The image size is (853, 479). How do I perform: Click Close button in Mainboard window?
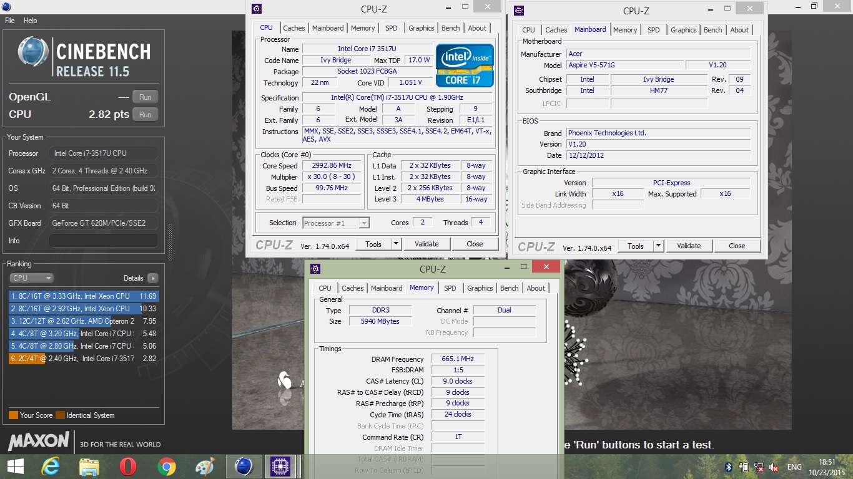pyautogui.click(x=737, y=246)
